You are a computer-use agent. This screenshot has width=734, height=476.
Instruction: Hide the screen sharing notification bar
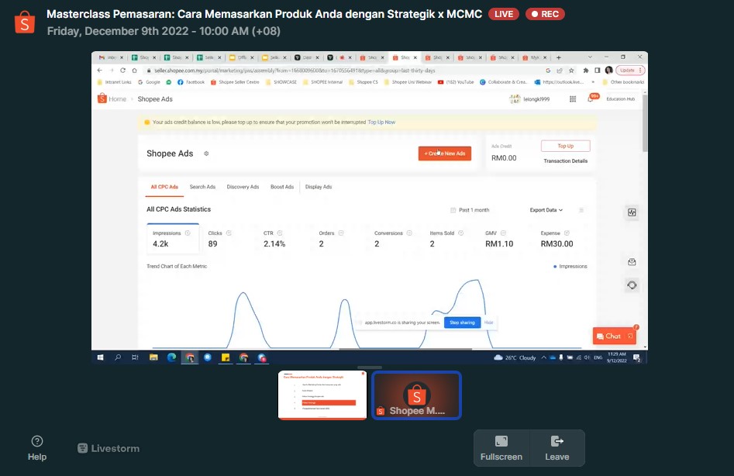pos(489,323)
